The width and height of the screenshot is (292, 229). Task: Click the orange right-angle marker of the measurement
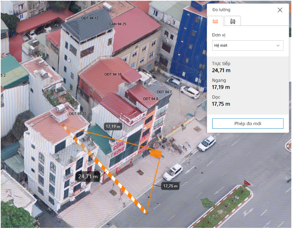click(156, 153)
